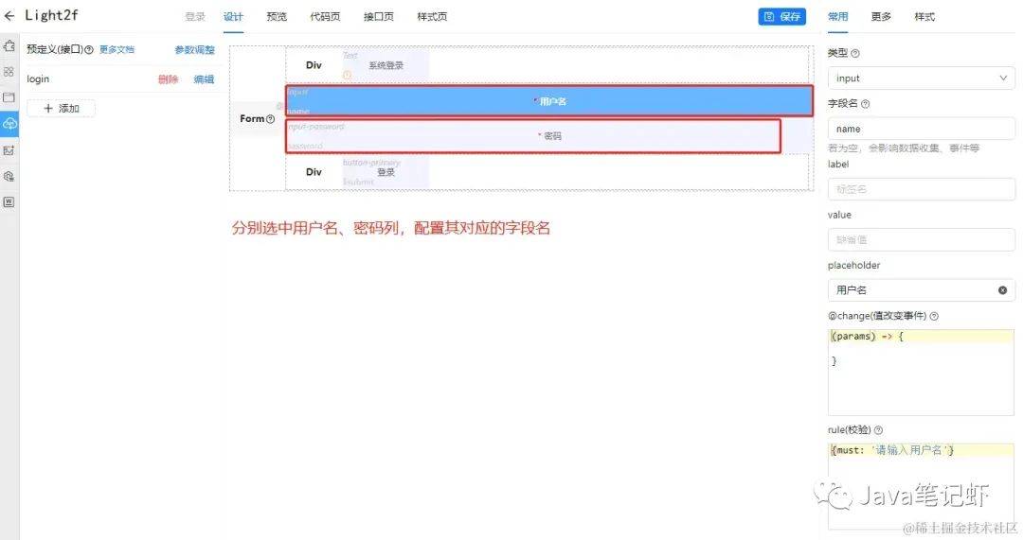Click the login entry in interface list

pos(38,78)
